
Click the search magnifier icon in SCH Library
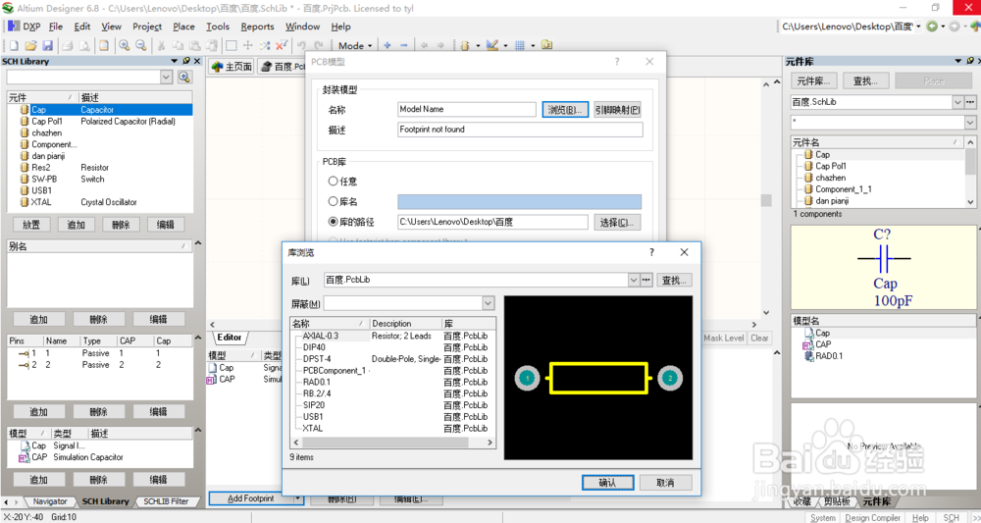tap(184, 77)
